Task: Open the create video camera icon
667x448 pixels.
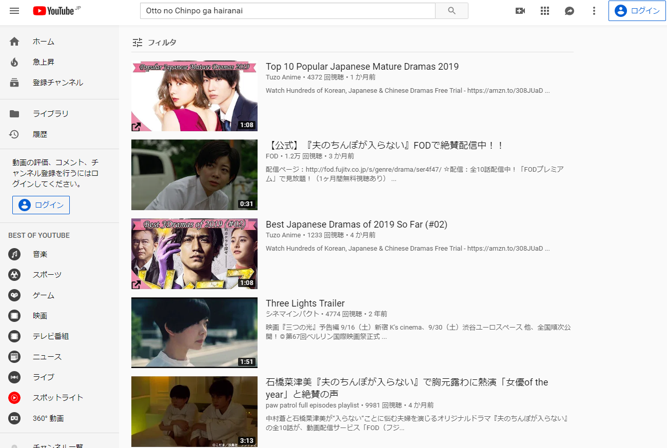Action: [x=520, y=11]
